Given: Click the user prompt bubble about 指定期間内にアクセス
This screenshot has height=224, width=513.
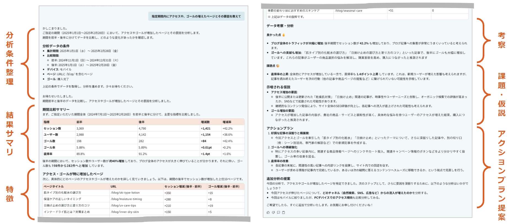Looking at the screenshot, I should click(196, 16).
